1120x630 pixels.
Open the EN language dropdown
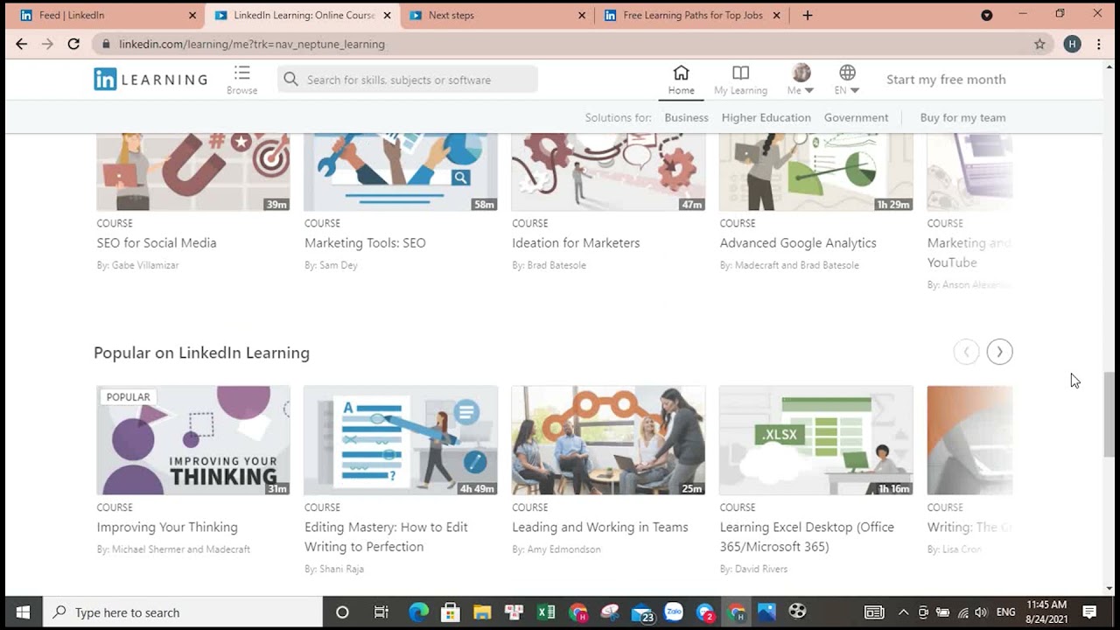click(847, 80)
